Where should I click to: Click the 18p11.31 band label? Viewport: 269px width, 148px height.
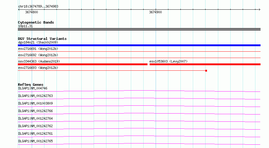pos(25,26)
